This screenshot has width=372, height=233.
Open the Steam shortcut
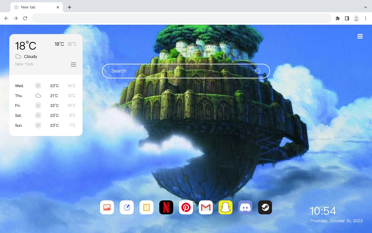tap(265, 207)
